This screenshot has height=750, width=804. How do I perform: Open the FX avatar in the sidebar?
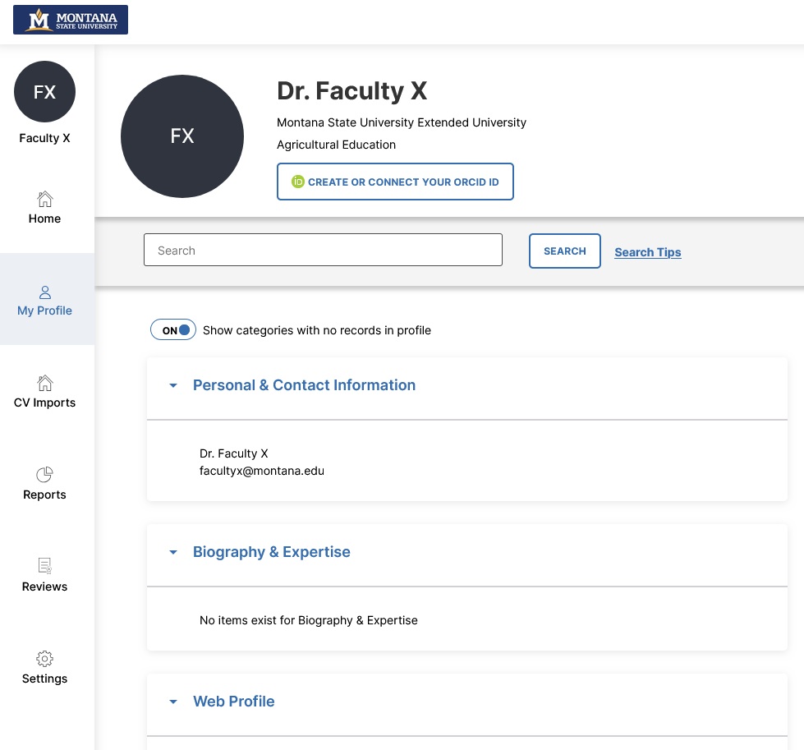coord(44,92)
